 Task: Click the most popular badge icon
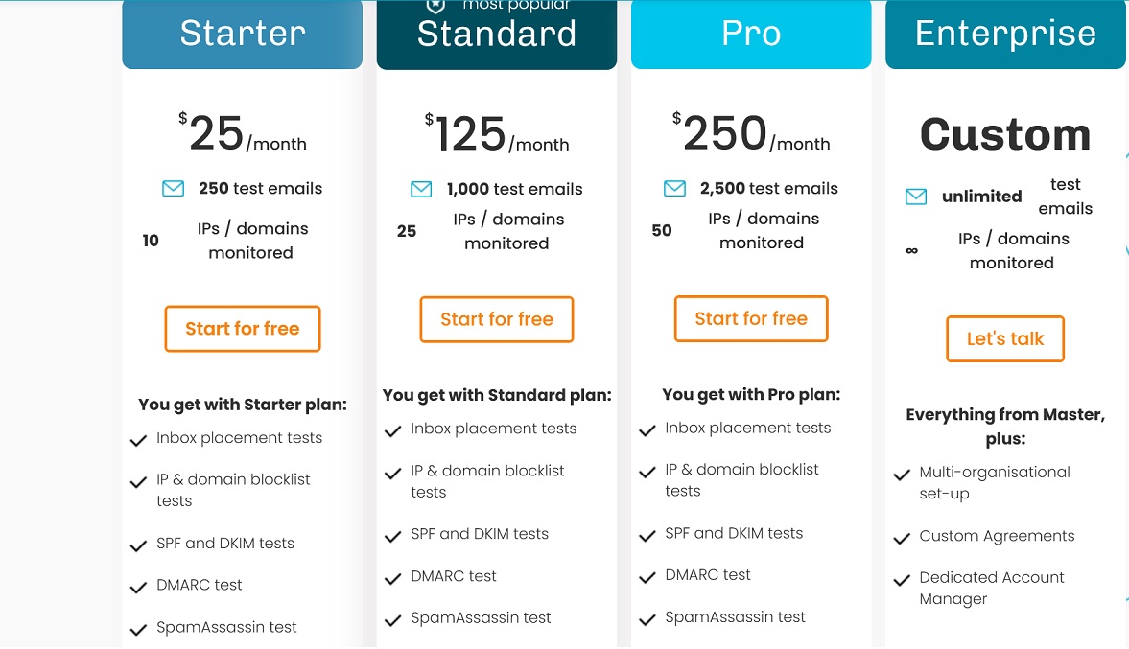pyautogui.click(x=434, y=6)
